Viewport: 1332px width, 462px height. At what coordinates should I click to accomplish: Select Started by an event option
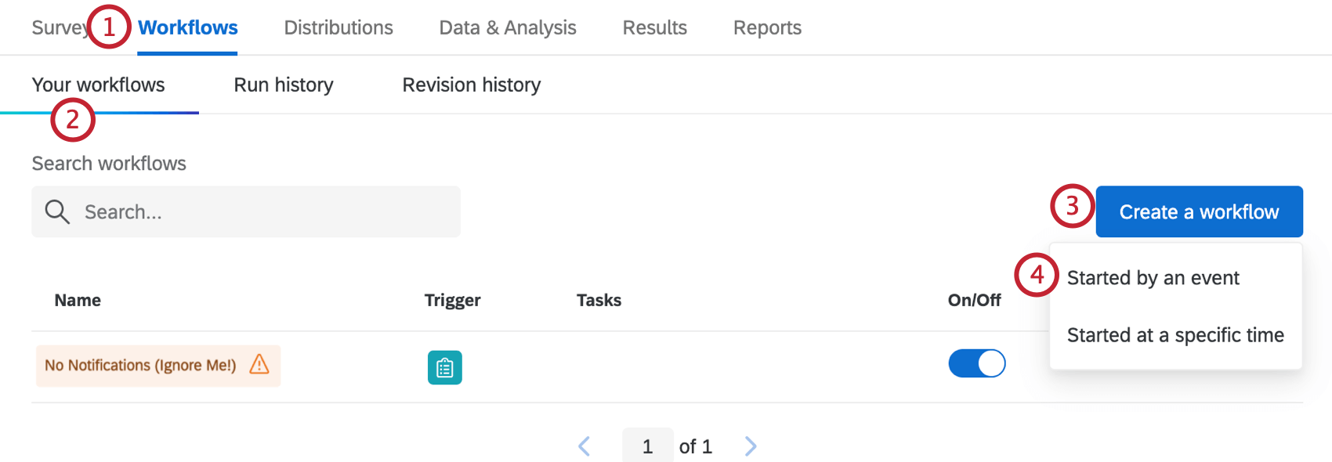(1153, 278)
